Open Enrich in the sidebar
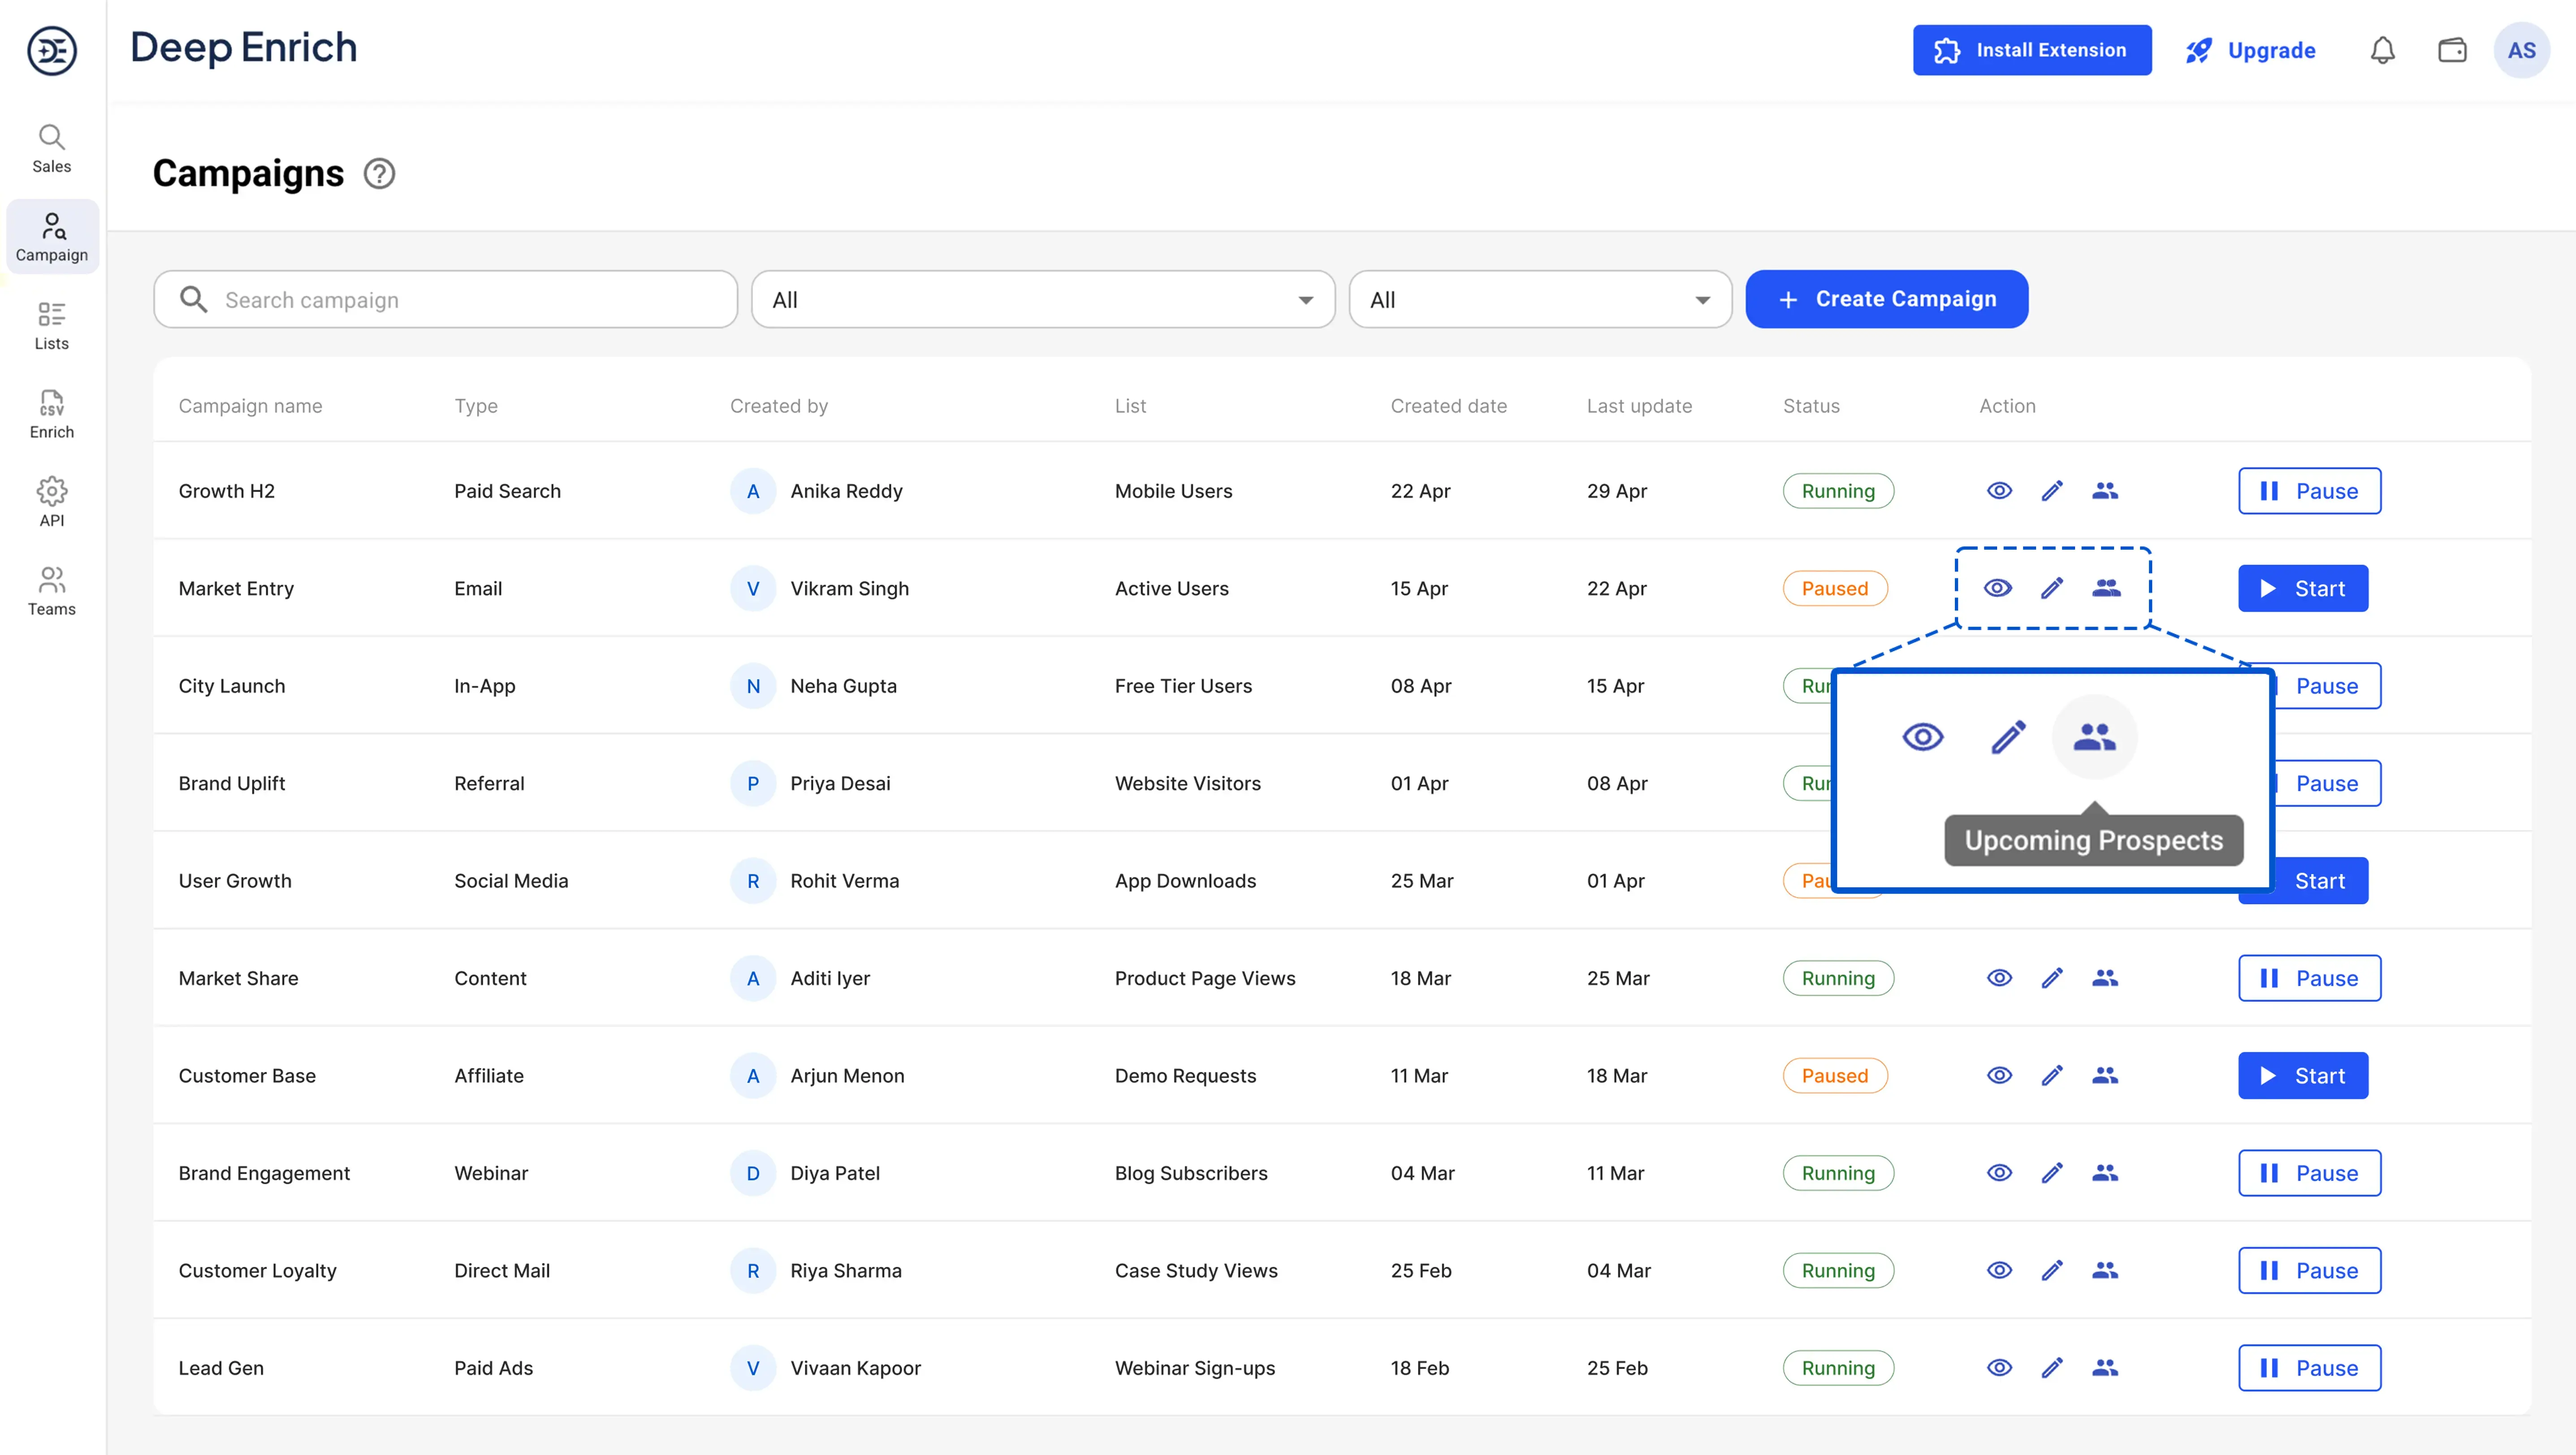 pyautogui.click(x=52, y=414)
